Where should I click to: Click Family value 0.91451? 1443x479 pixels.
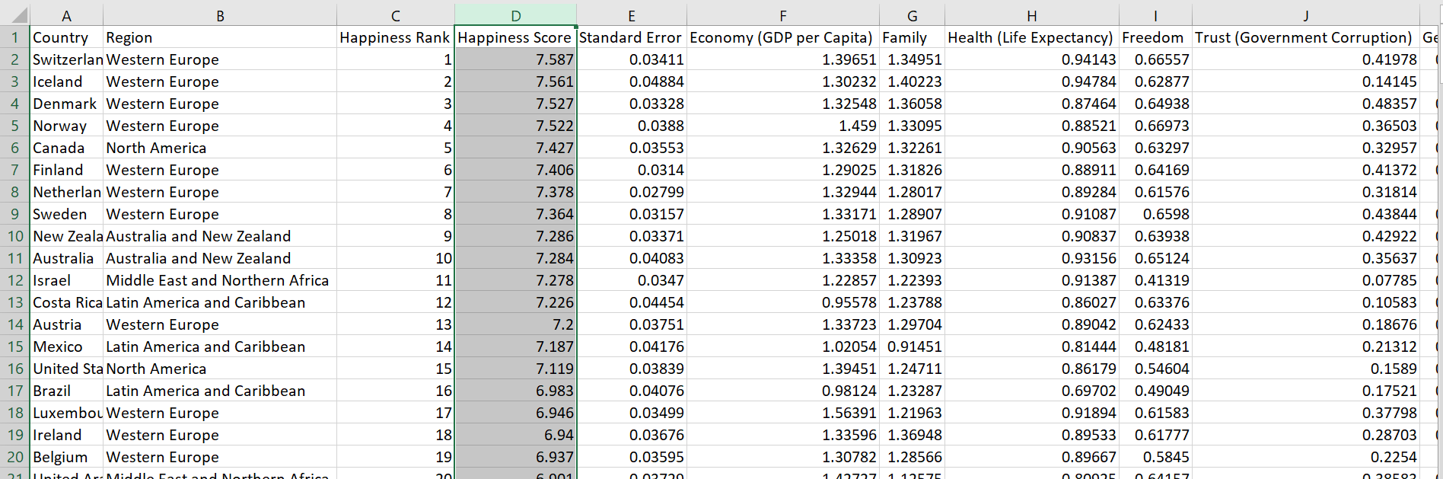[912, 346]
